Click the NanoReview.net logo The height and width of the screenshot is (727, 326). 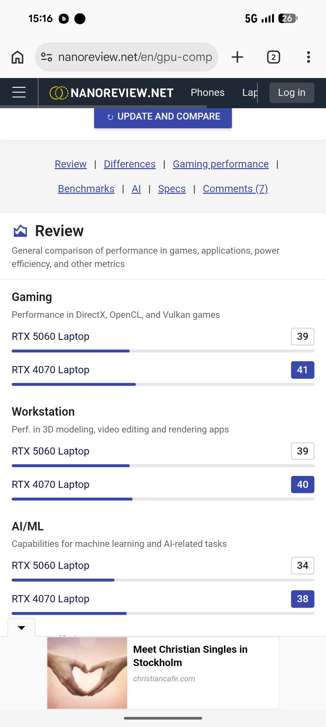pos(111,93)
